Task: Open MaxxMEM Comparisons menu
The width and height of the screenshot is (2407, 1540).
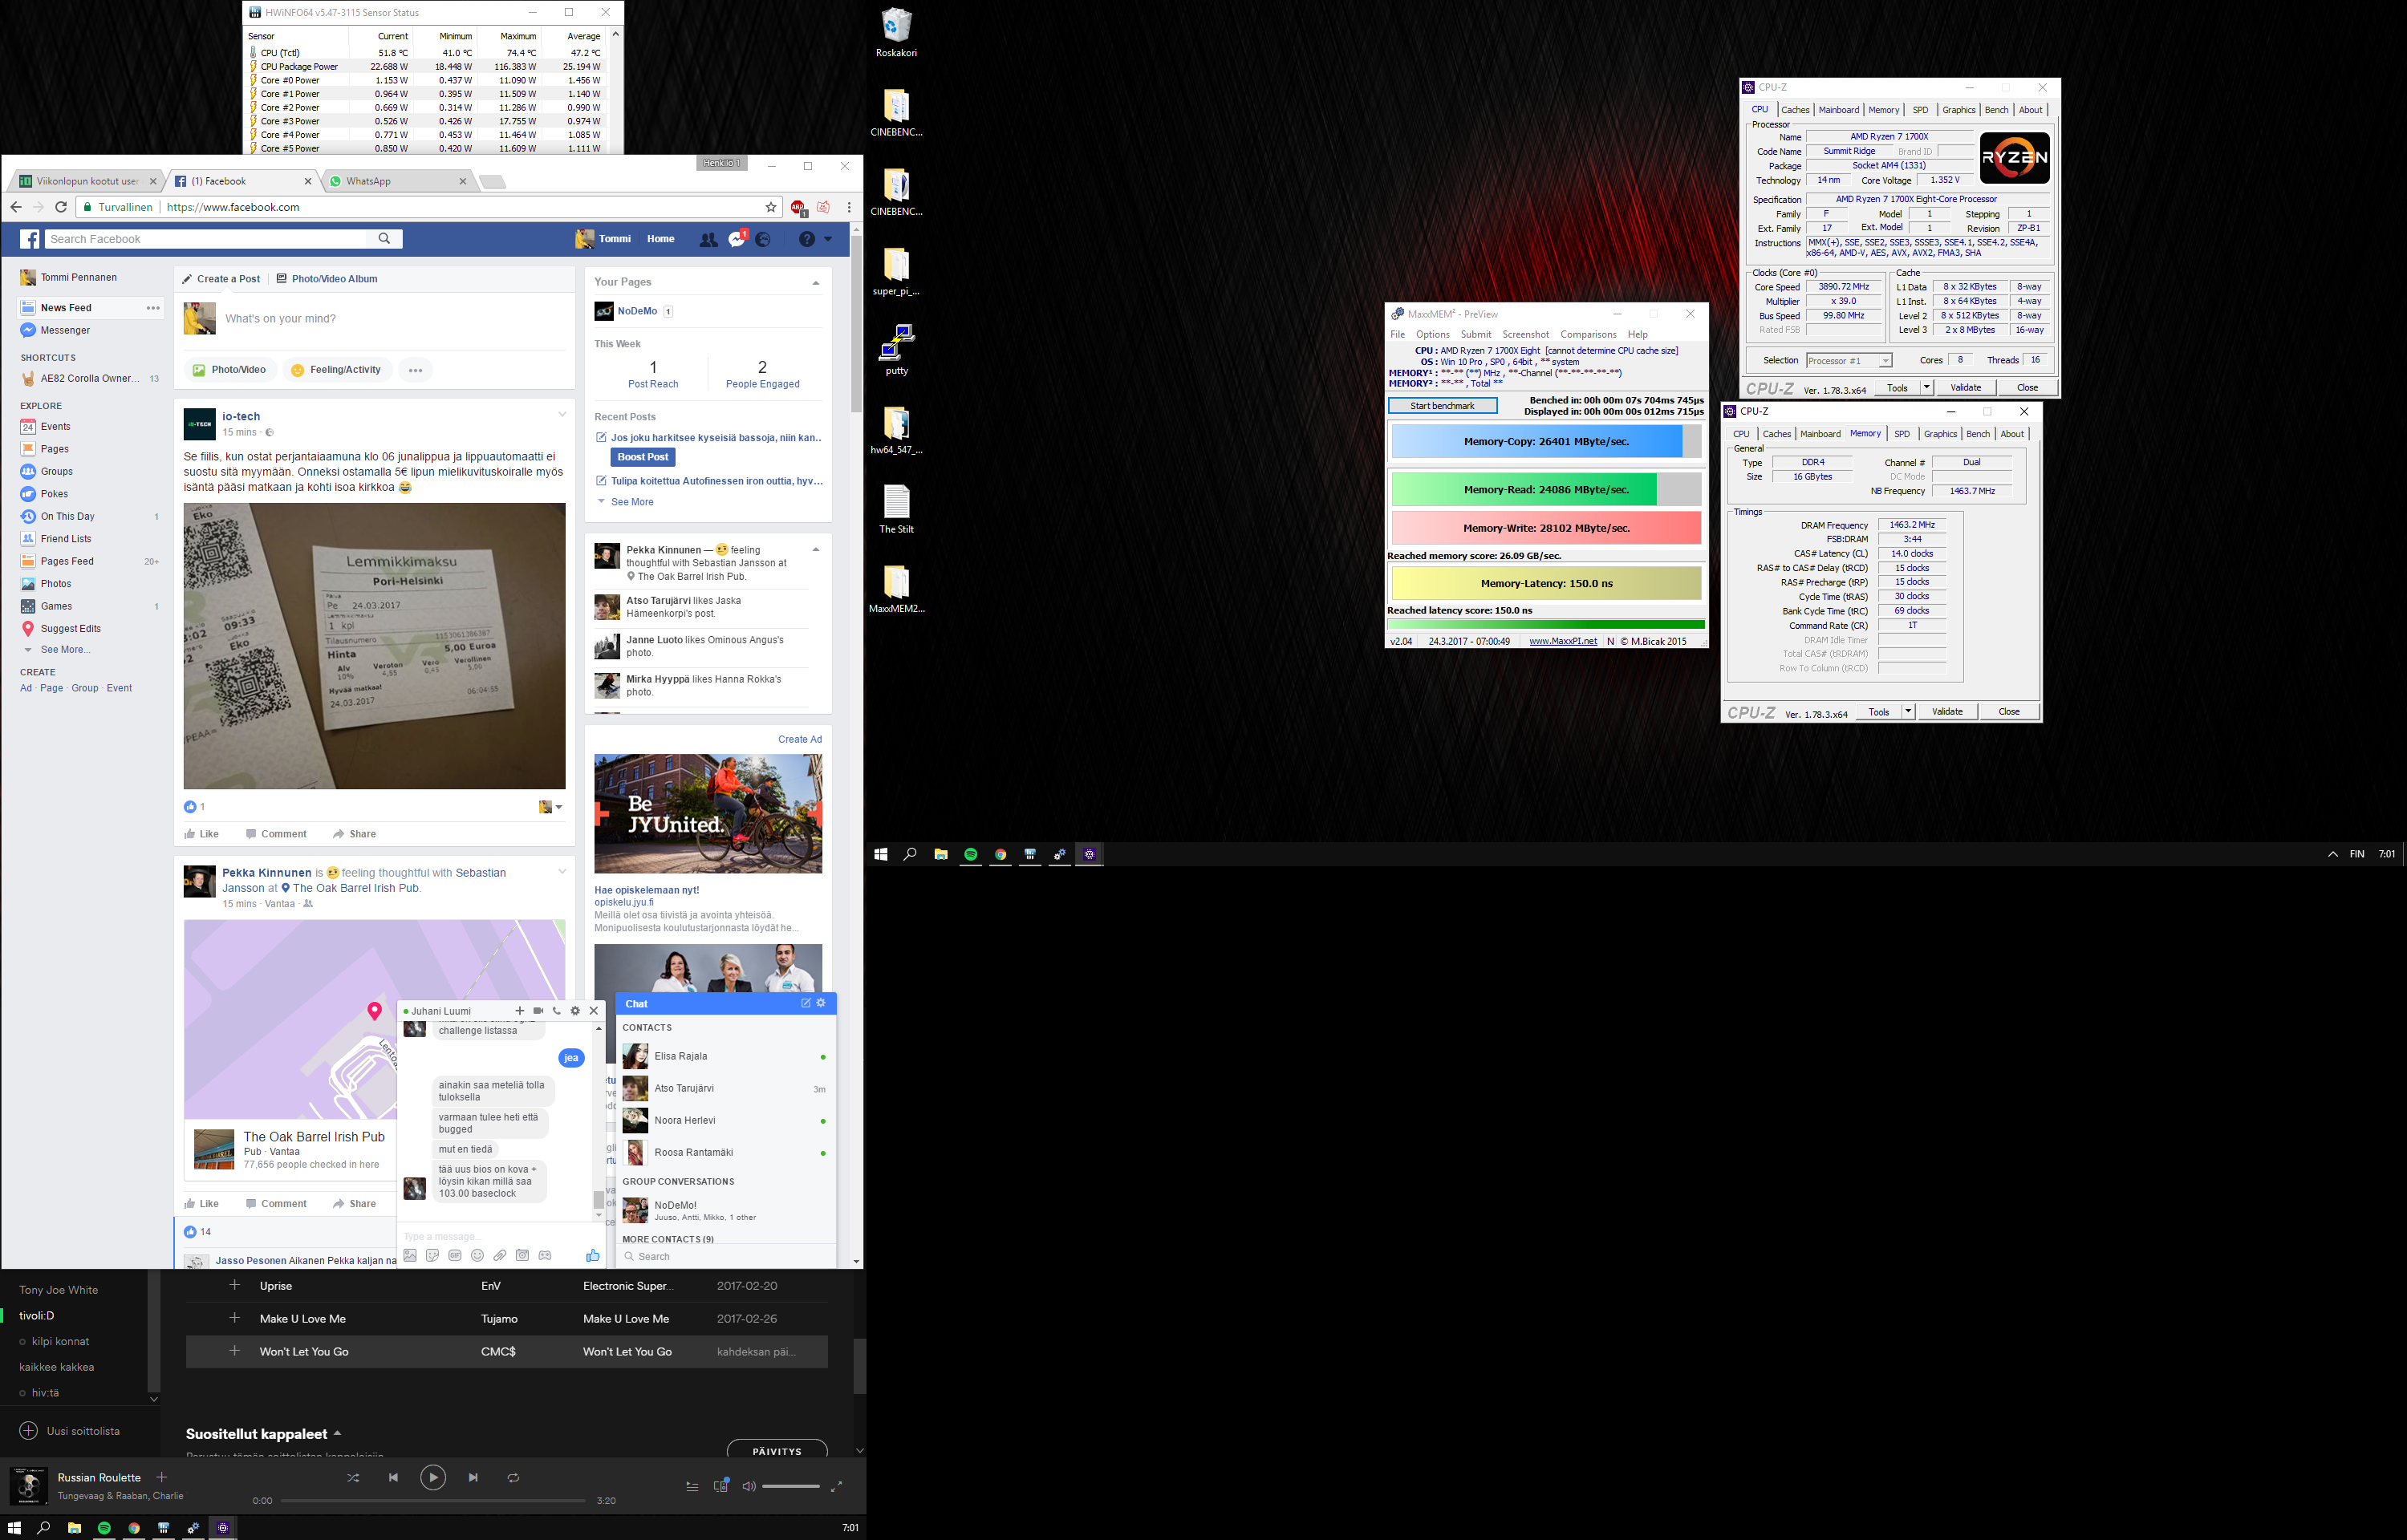Action: (x=1588, y=335)
